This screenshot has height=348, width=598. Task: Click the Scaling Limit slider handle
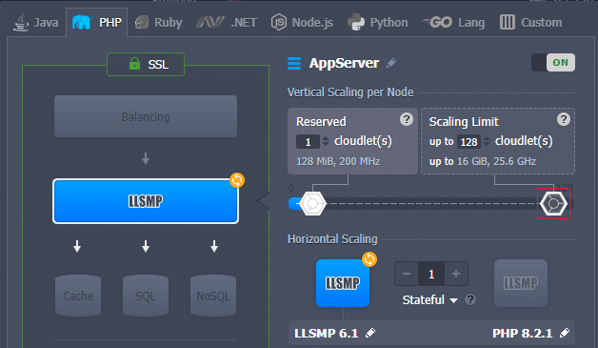553,204
